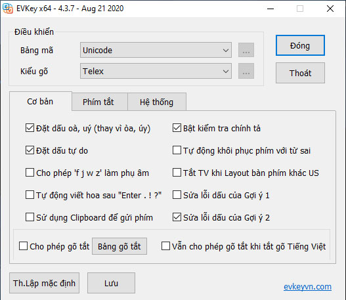This screenshot has height=300, width=346.
Task: Open the ellipsis button beside Bảng mã
Action: tap(246, 50)
